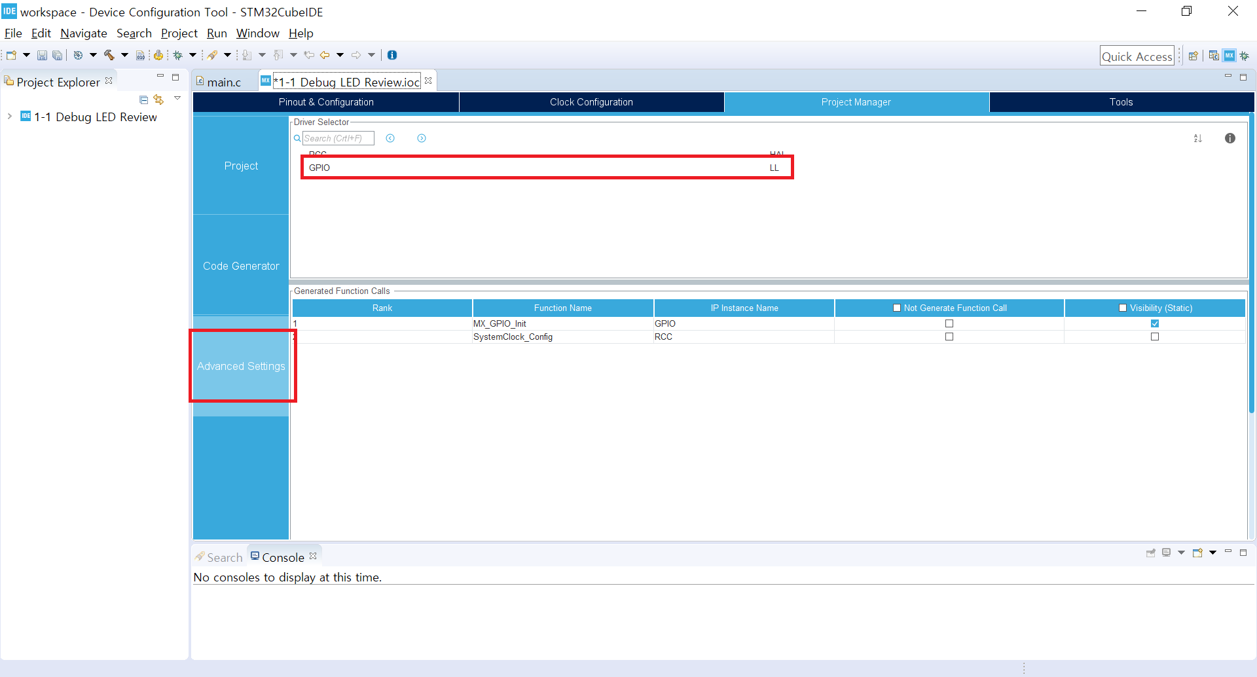Check Not Generate Function Call for MX_GPIO_Init

click(x=949, y=323)
